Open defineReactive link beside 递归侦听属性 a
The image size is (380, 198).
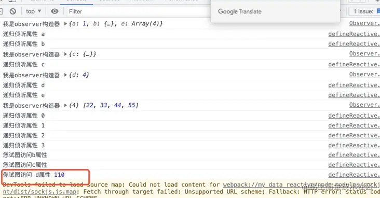[x=354, y=34]
